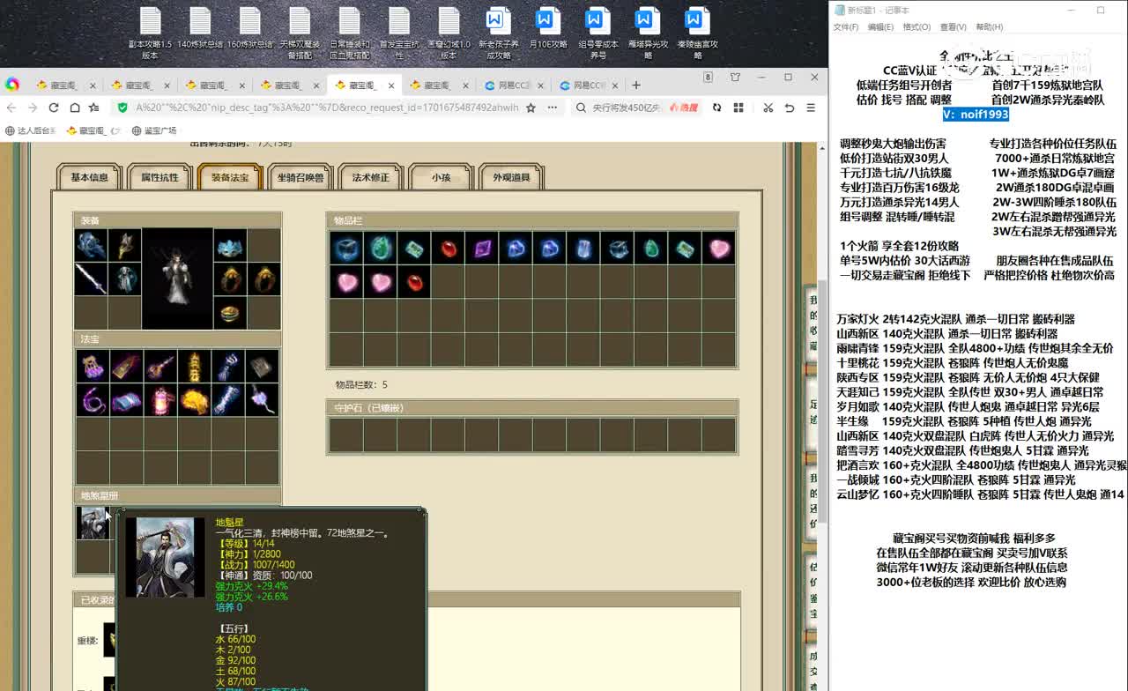Click the favorites star next to home
This screenshot has width=1128, height=691.
tap(93, 108)
